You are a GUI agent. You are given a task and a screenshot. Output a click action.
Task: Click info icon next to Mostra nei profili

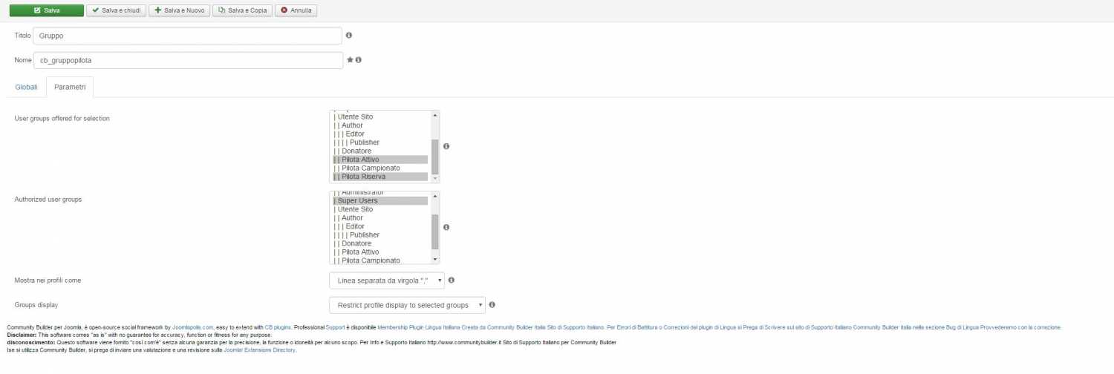pyautogui.click(x=452, y=280)
